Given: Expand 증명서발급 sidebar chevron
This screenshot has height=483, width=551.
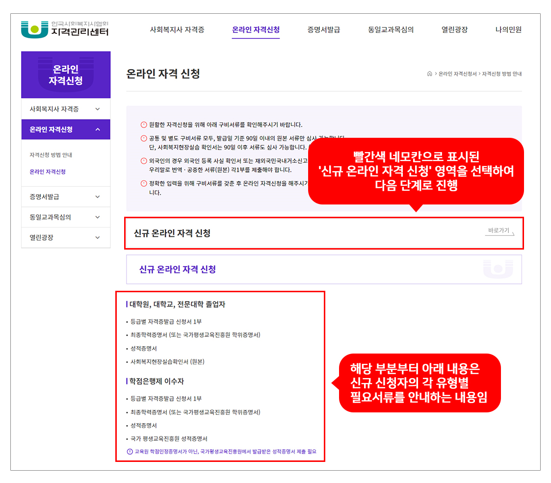Looking at the screenshot, I should (x=98, y=197).
